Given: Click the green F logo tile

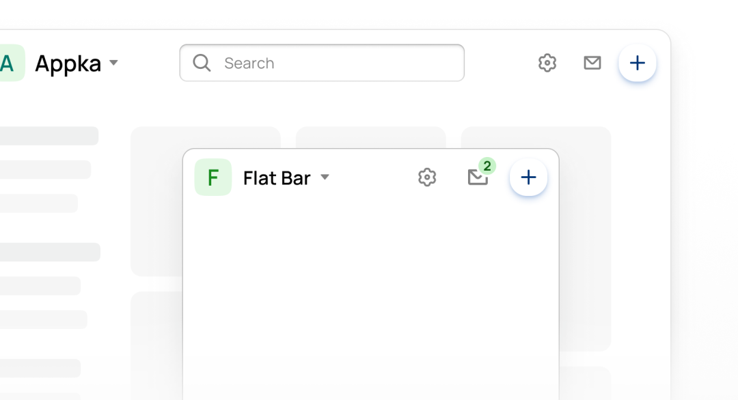Looking at the screenshot, I should (213, 177).
